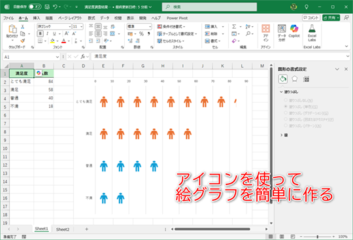The width and height of the screenshot is (353, 240).
Task: Click the Center horizontal alignment icon
Action: [x=98, y=34]
